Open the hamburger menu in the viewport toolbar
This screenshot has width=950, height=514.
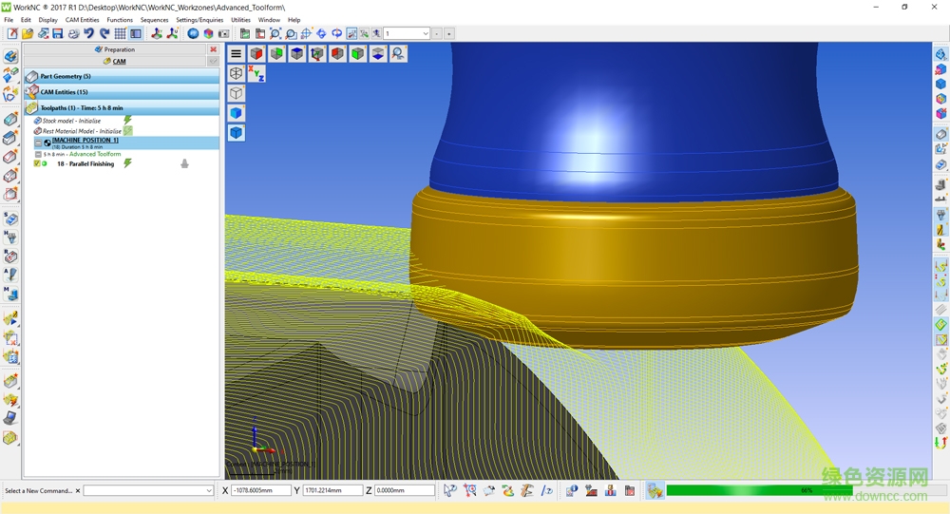coord(237,53)
